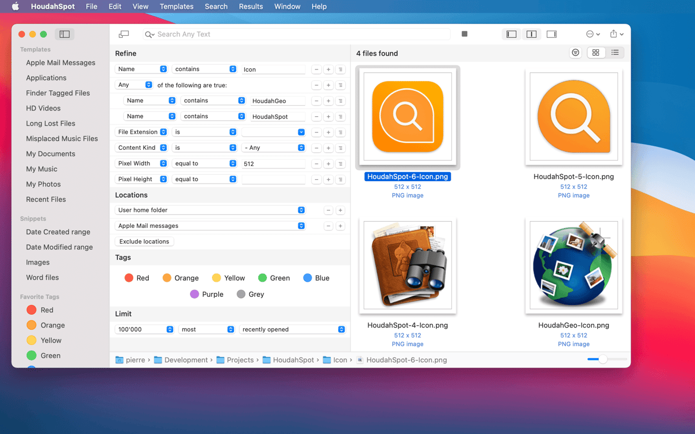Toggle the left sidebar visibility
This screenshot has width=695, height=434.
[64, 34]
